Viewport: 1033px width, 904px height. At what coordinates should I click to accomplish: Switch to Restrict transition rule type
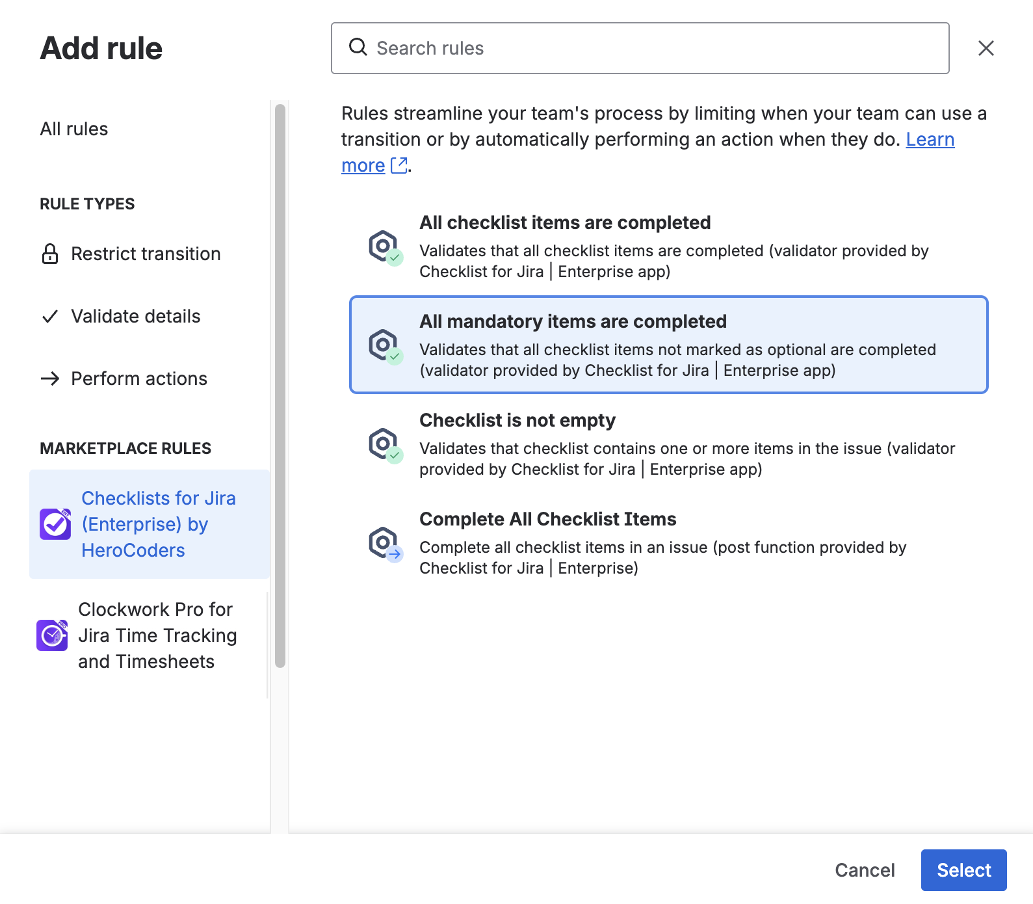[146, 254]
